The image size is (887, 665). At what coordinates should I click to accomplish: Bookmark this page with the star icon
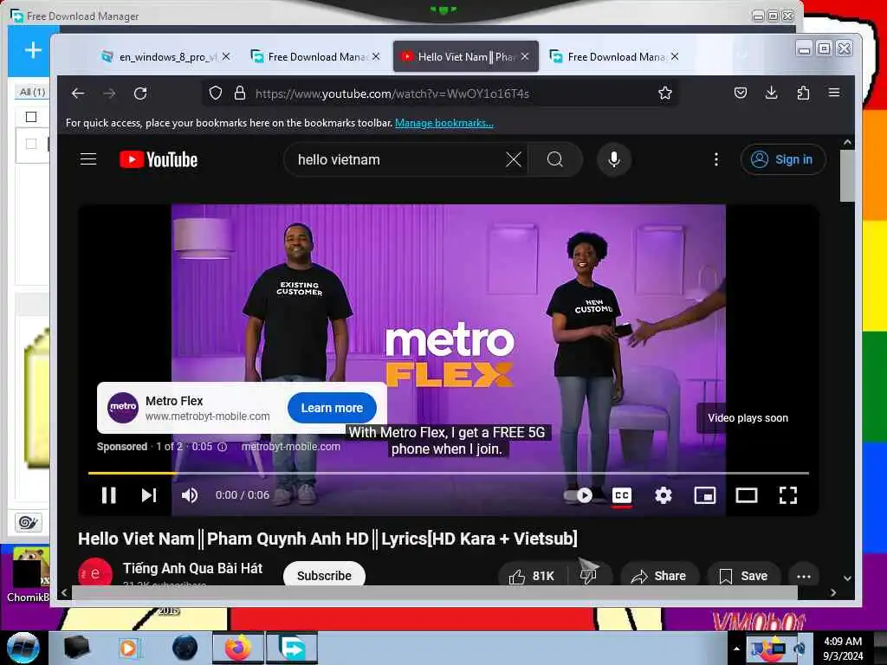tap(664, 93)
